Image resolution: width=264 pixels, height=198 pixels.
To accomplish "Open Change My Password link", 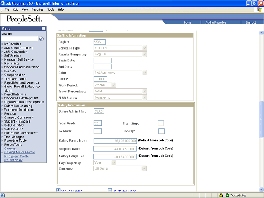I will coord(19,152).
